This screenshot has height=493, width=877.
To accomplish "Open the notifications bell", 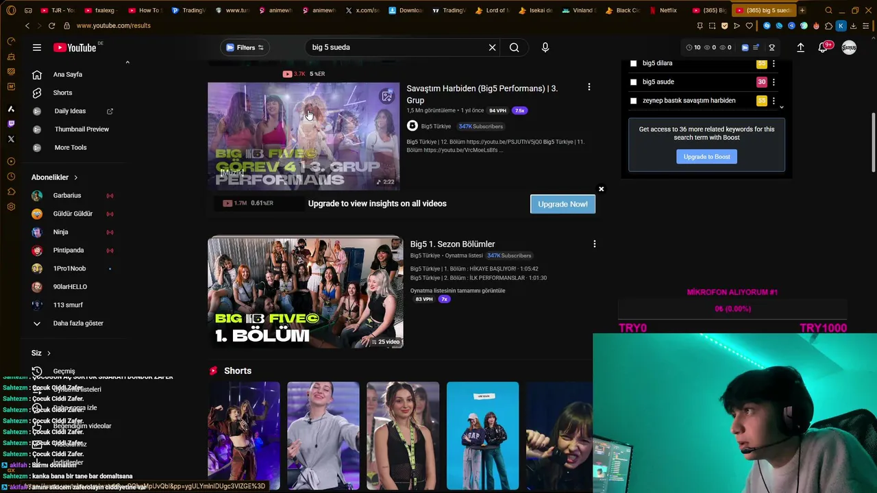I will click(x=824, y=47).
